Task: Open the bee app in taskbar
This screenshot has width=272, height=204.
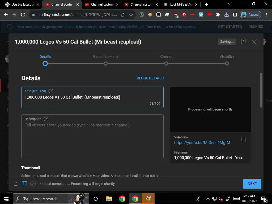Action: point(148,199)
